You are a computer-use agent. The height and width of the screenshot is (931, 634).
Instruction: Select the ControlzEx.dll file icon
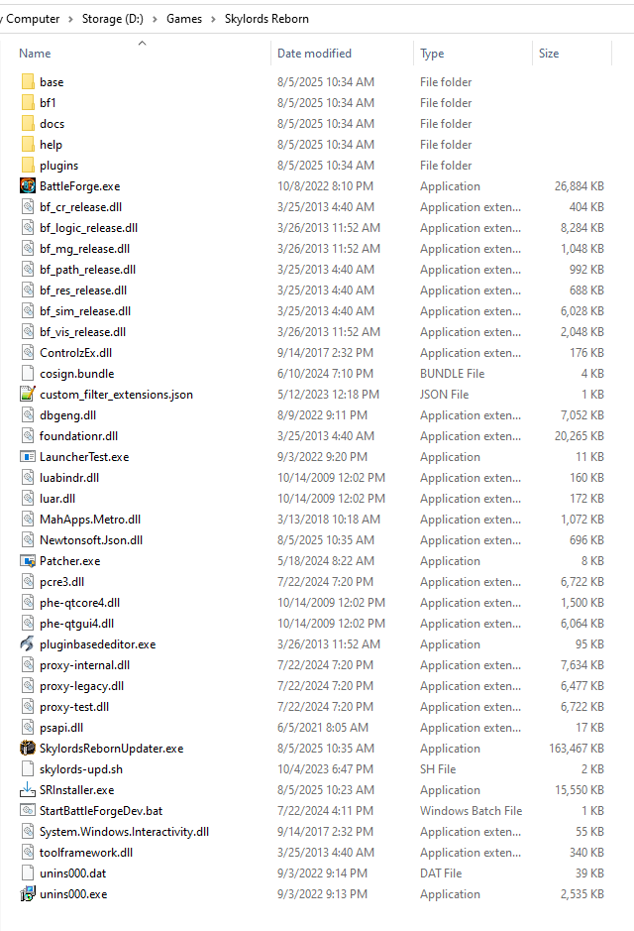28,353
